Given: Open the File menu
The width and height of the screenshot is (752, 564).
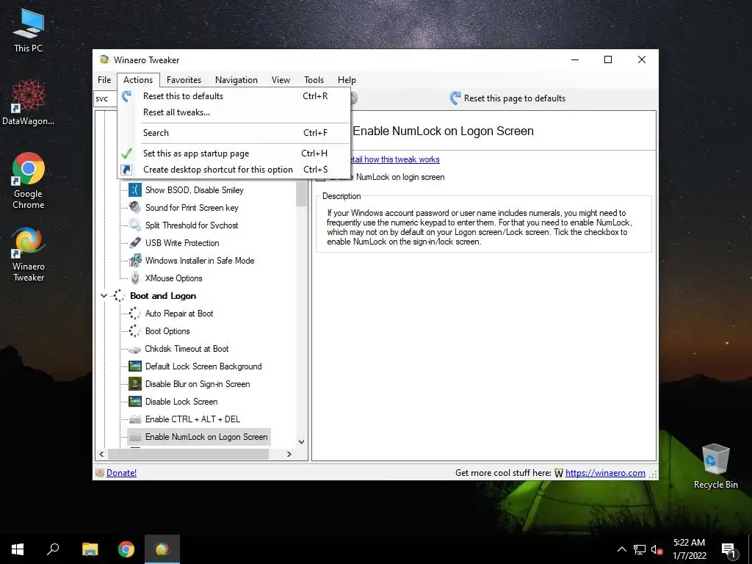Looking at the screenshot, I should coord(104,80).
